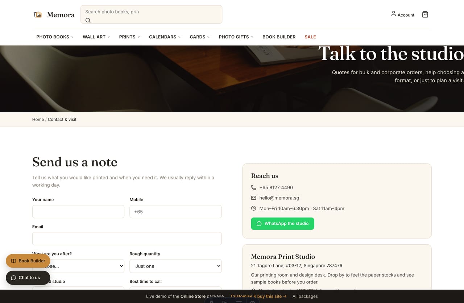The width and height of the screenshot is (464, 303).
Task: Open the 'What are you after?' dropdown
Action: pyautogui.click(x=78, y=266)
